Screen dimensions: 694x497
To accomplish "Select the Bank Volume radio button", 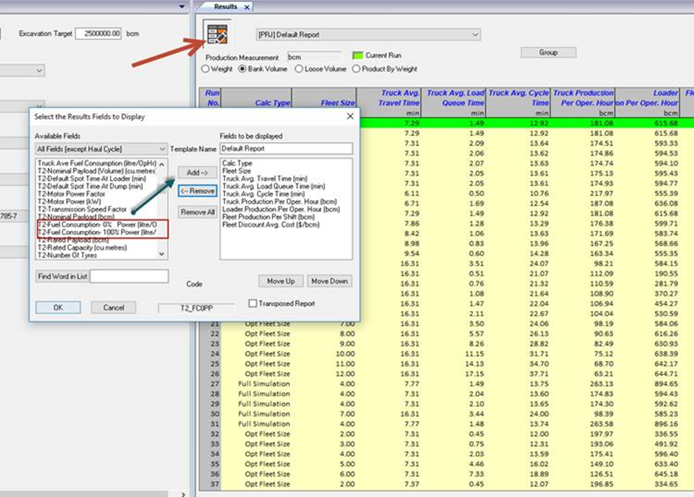I will pos(242,69).
